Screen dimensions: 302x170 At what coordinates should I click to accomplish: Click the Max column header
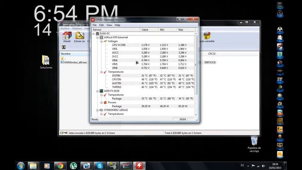click(186, 30)
